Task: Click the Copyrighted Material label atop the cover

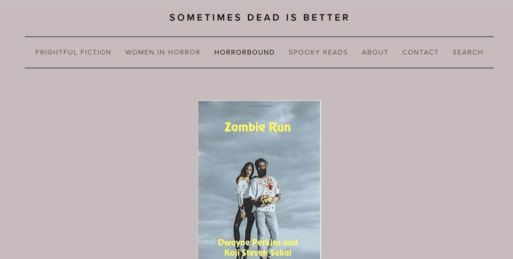Action: [259, 104]
